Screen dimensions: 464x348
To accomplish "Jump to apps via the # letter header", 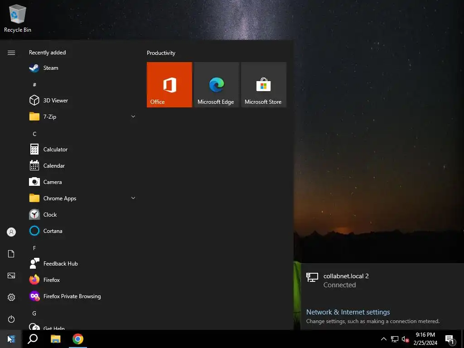I will 34,85.
